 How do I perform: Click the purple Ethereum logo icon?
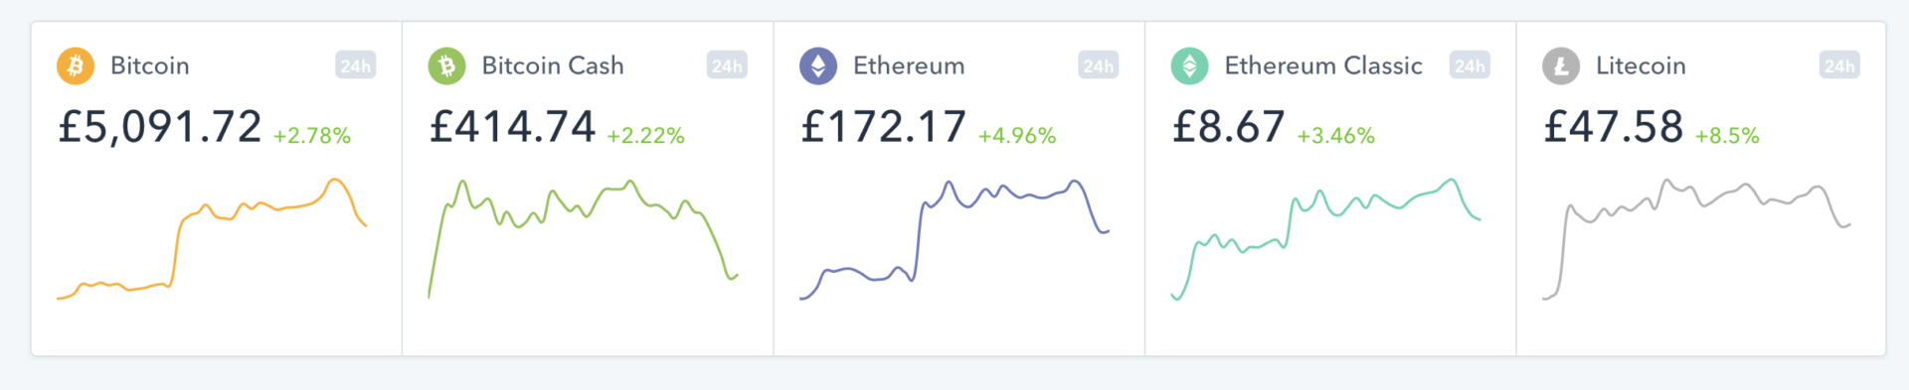[818, 66]
